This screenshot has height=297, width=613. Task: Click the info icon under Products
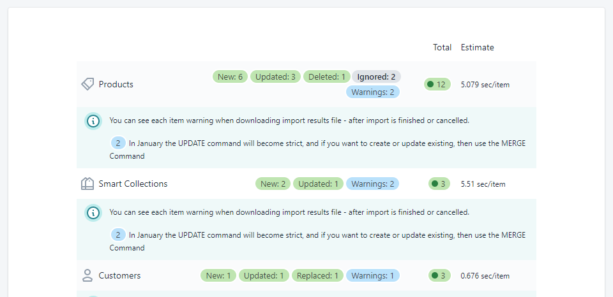click(x=93, y=120)
